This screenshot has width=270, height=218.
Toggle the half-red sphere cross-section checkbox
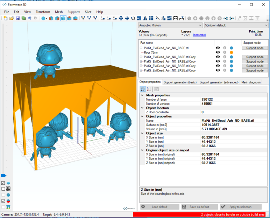pyautogui.click(x=3, y=201)
